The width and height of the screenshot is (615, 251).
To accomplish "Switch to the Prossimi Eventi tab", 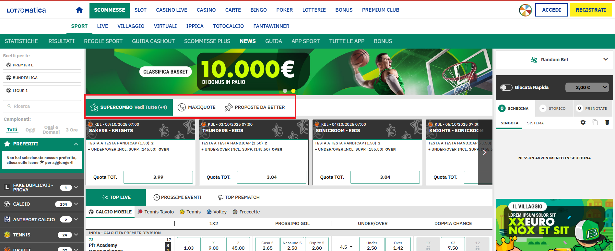I will 177,197.
